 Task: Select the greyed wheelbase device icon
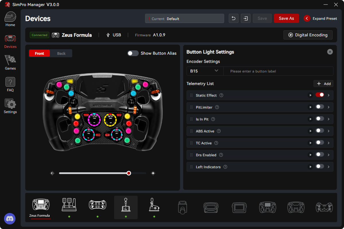(x=183, y=207)
